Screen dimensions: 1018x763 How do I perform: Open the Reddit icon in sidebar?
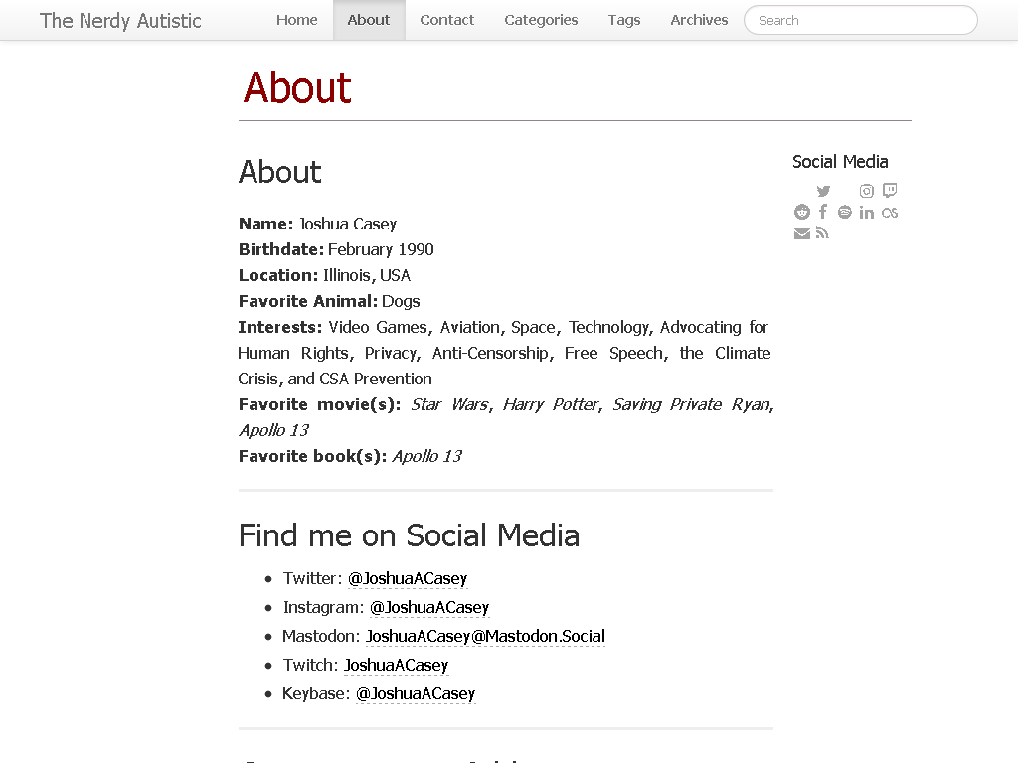802,213
